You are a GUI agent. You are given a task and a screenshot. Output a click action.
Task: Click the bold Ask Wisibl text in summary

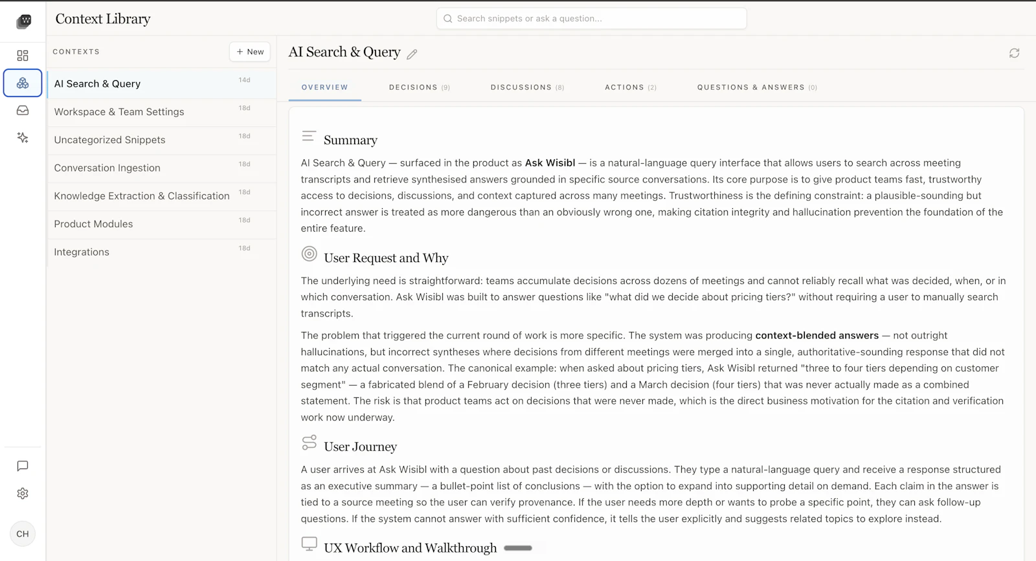pyautogui.click(x=550, y=163)
